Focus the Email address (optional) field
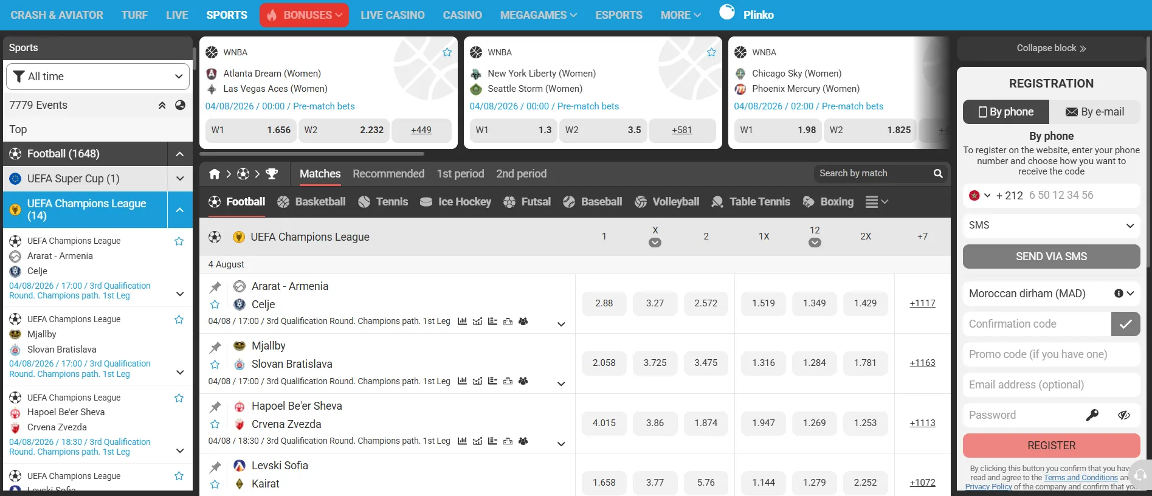The height and width of the screenshot is (496, 1152). click(1051, 385)
